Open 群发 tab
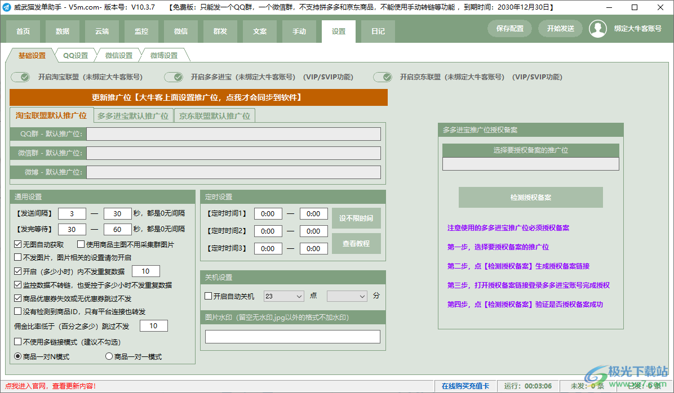Screen dimensions: 674x393 [220, 32]
